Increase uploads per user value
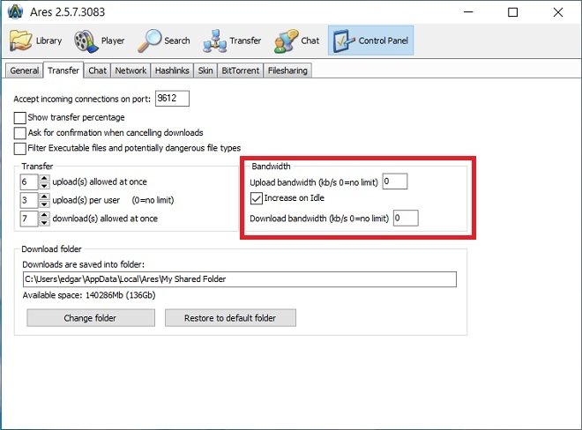582x430 pixels. tap(44, 196)
